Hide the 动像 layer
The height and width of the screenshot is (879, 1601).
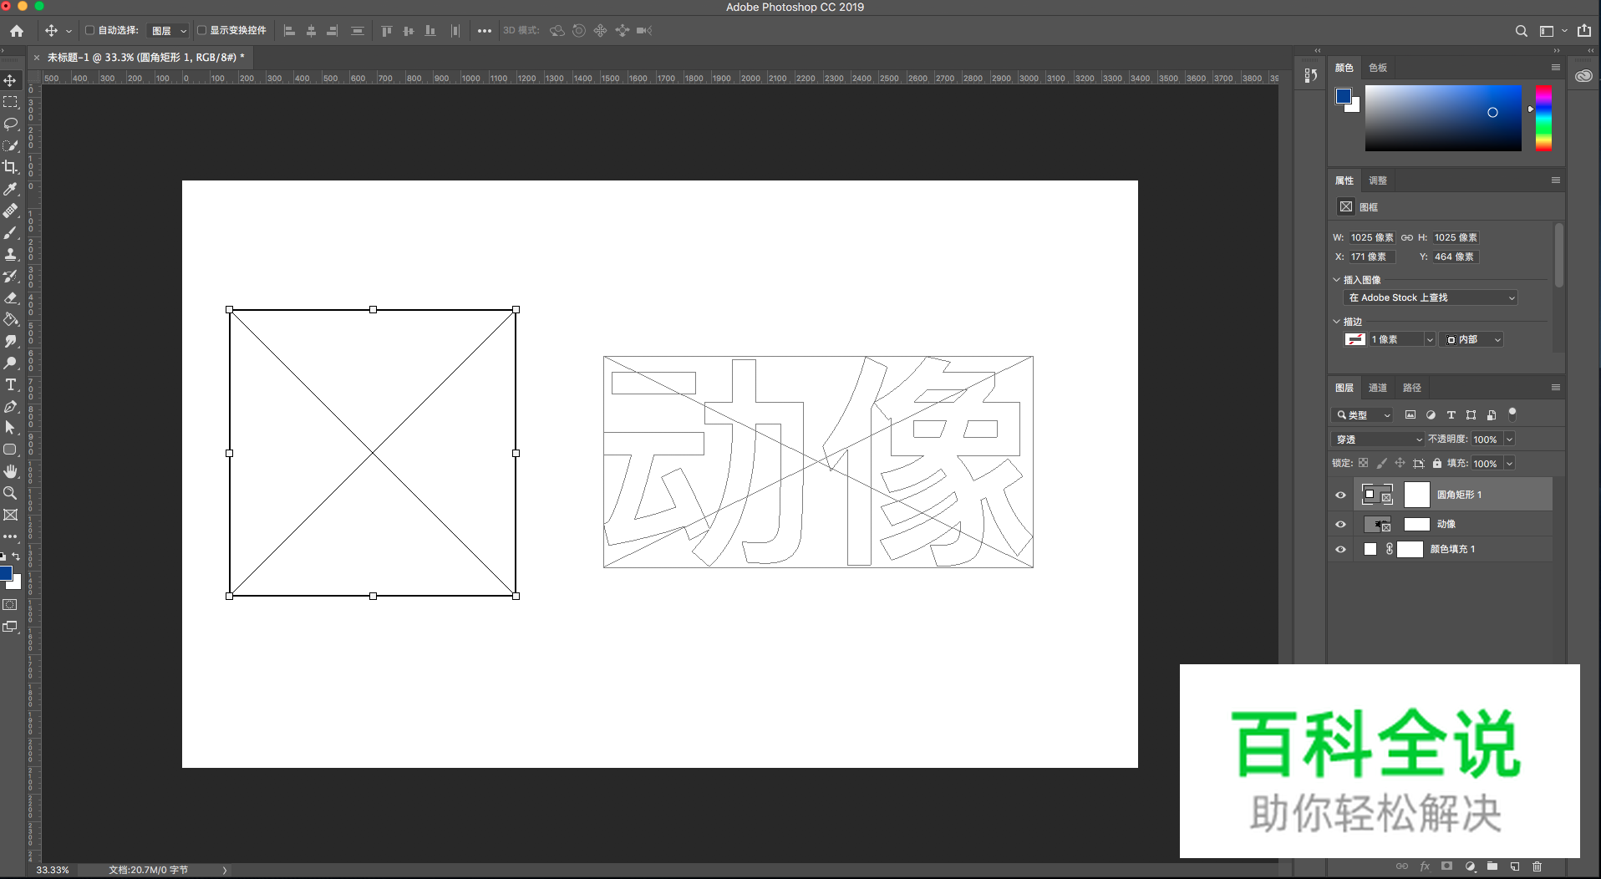(1340, 524)
